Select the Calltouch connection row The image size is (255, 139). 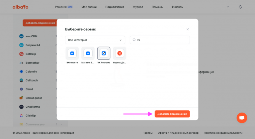[x=38, y=80]
